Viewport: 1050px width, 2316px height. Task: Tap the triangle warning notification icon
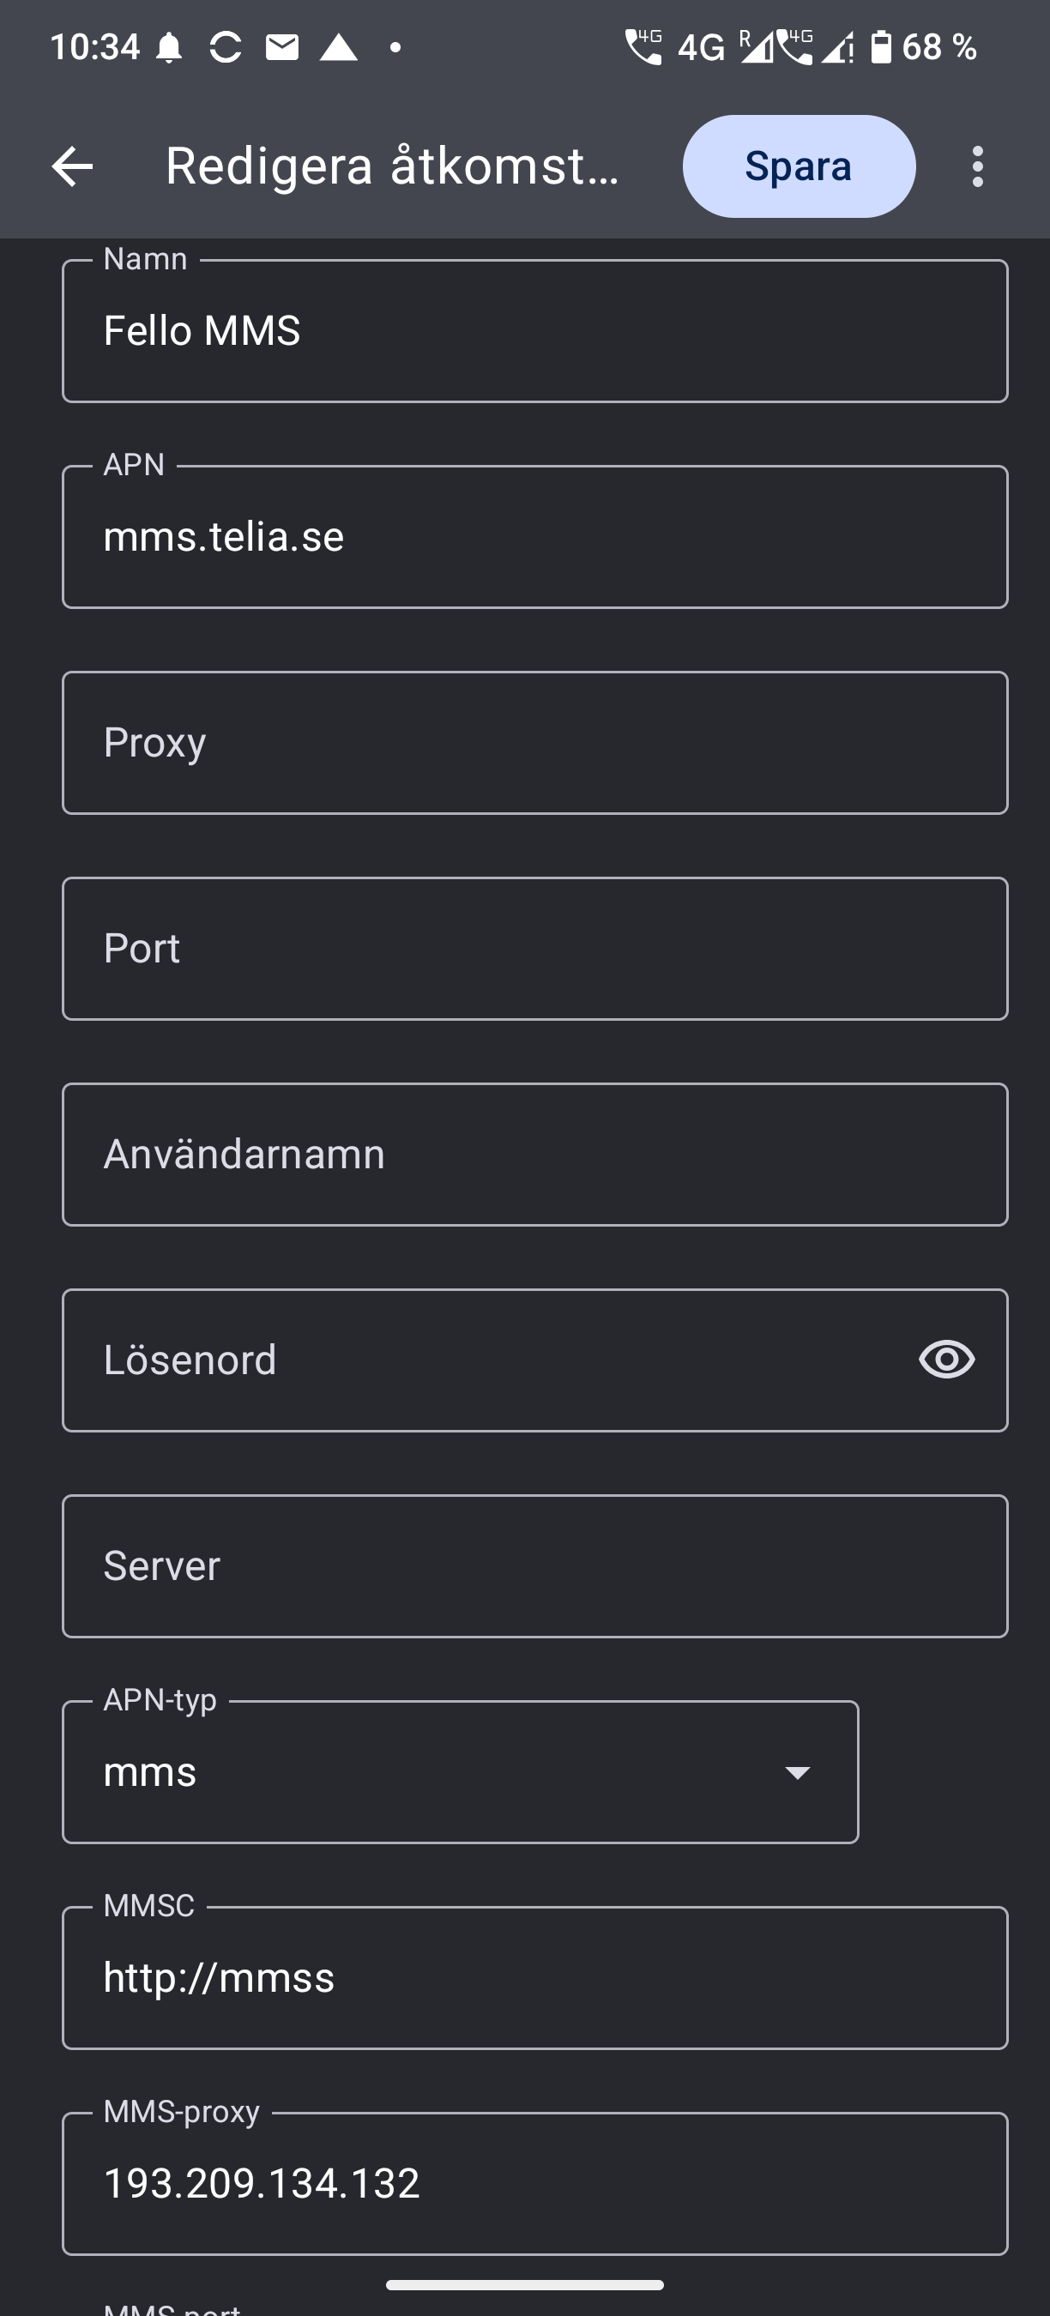(339, 48)
